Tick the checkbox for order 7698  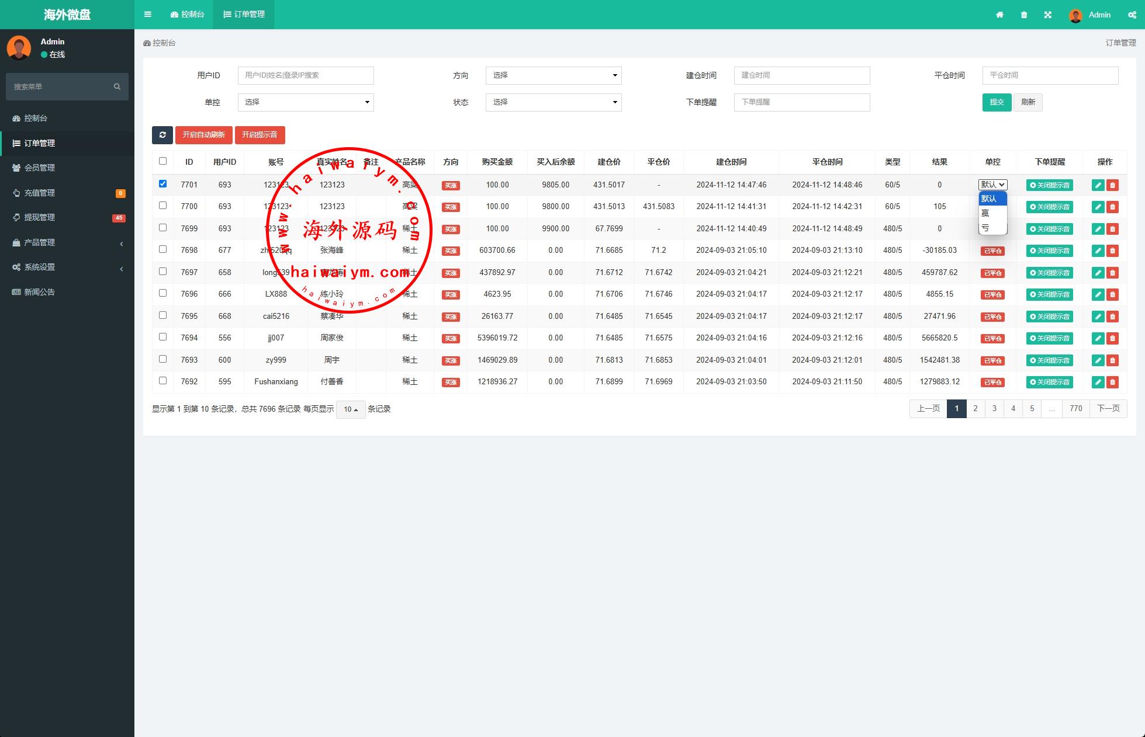click(162, 249)
